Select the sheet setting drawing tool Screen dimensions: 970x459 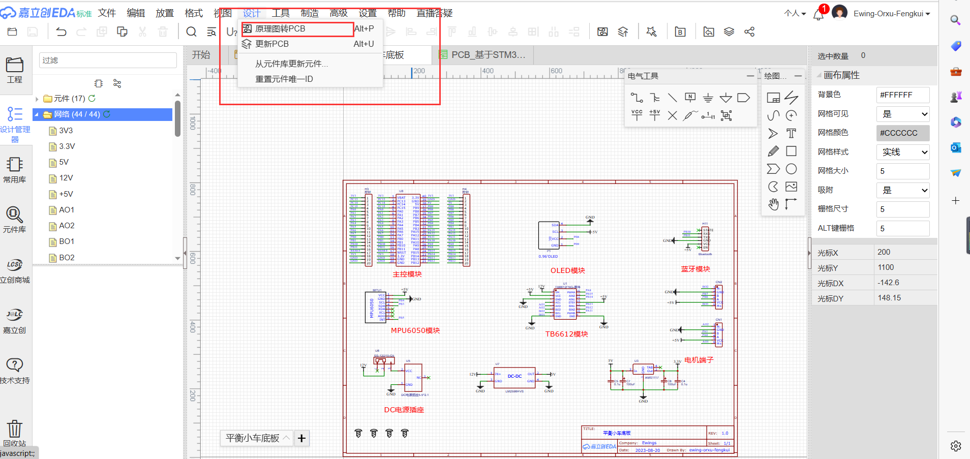(x=773, y=98)
